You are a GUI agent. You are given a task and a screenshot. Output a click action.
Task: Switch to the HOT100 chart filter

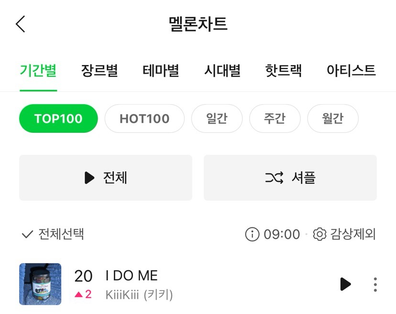coord(144,119)
